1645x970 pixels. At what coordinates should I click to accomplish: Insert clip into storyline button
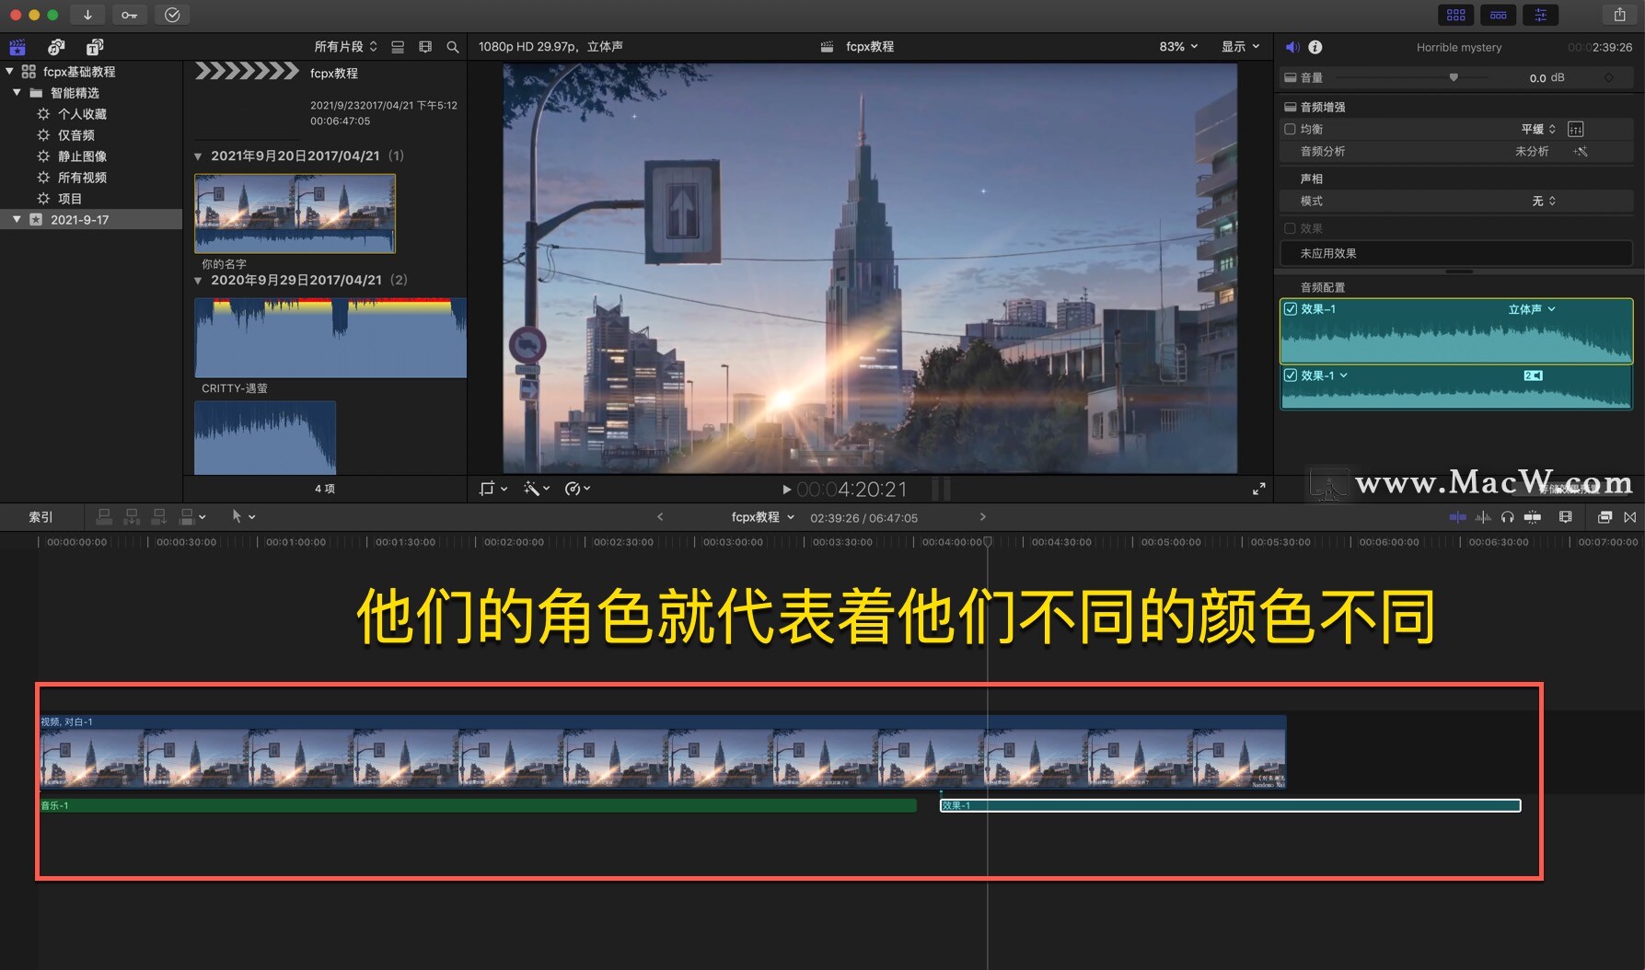[132, 517]
